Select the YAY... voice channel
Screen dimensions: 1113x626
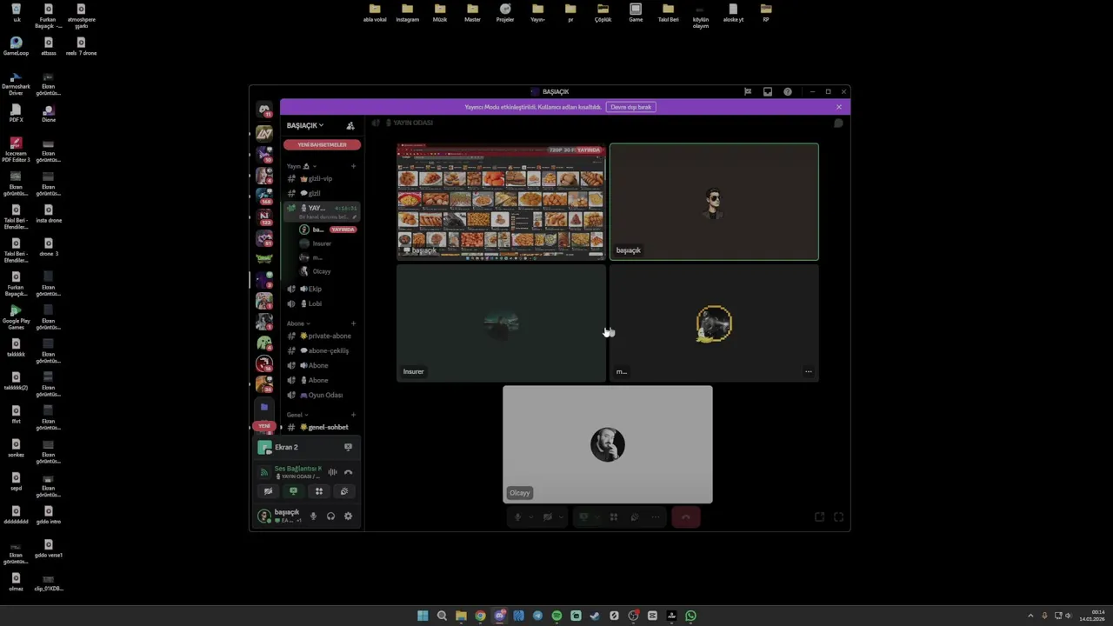(322, 211)
